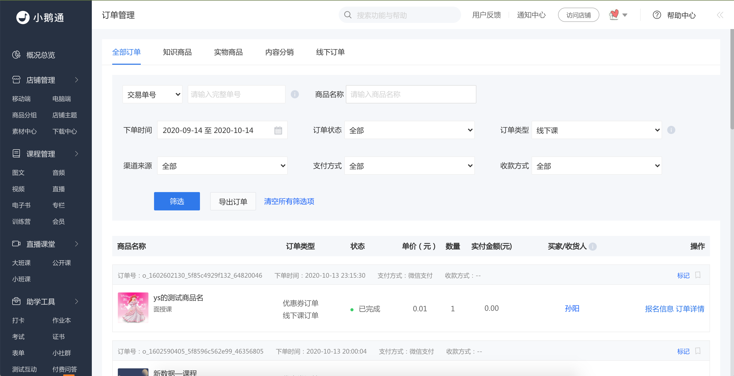The width and height of the screenshot is (734, 376).
Task: Open 报名信息 for ys的测试商品名
Action: (659, 308)
